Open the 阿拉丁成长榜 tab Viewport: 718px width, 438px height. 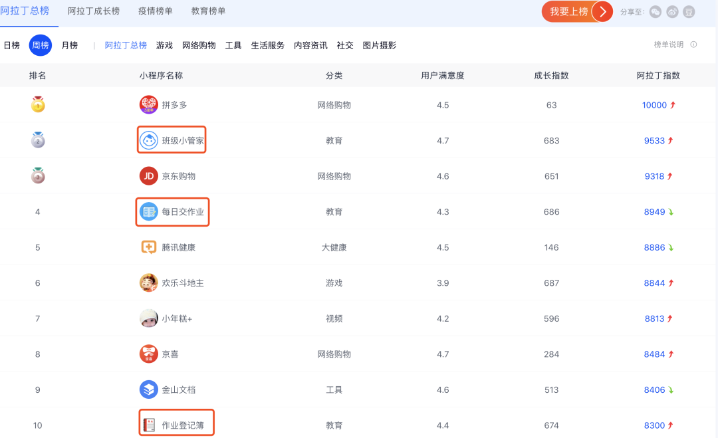pyautogui.click(x=94, y=11)
